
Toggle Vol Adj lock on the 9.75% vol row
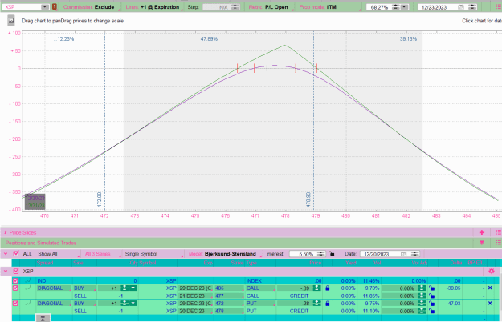point(431,303)
